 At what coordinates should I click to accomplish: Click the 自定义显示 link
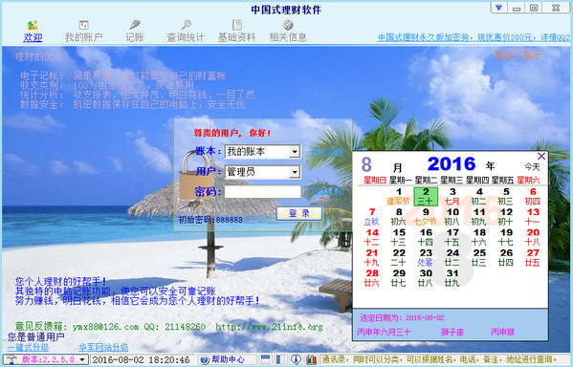pos(518,55)
